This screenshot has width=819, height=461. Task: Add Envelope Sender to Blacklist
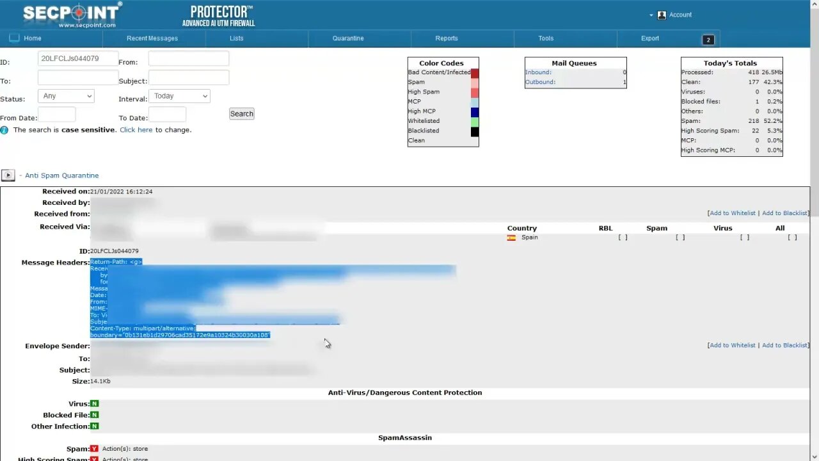click(784, 345)
